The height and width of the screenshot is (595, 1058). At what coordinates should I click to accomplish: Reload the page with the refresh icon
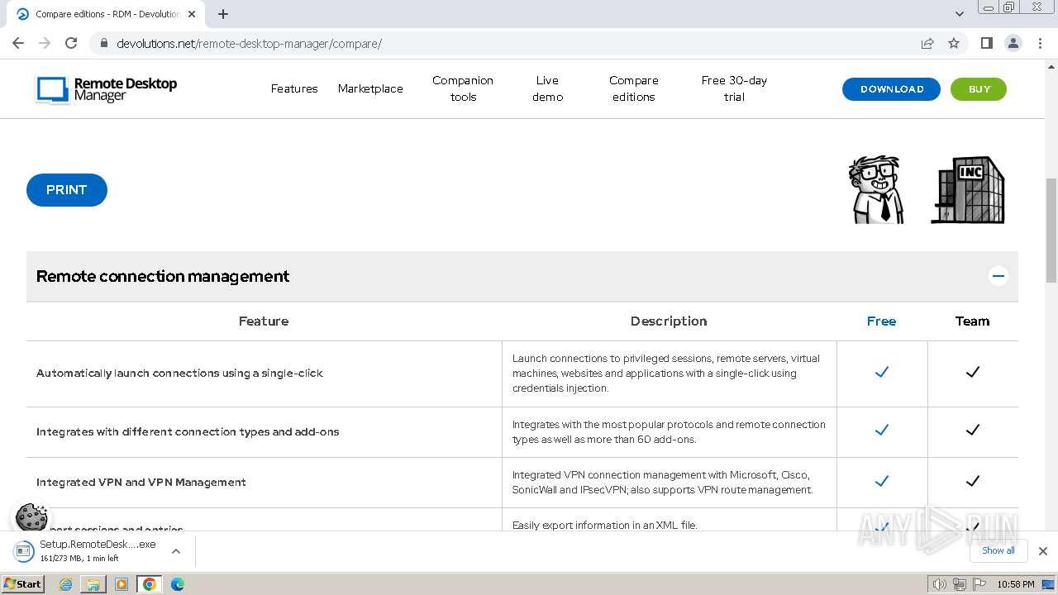click(71, 44)
